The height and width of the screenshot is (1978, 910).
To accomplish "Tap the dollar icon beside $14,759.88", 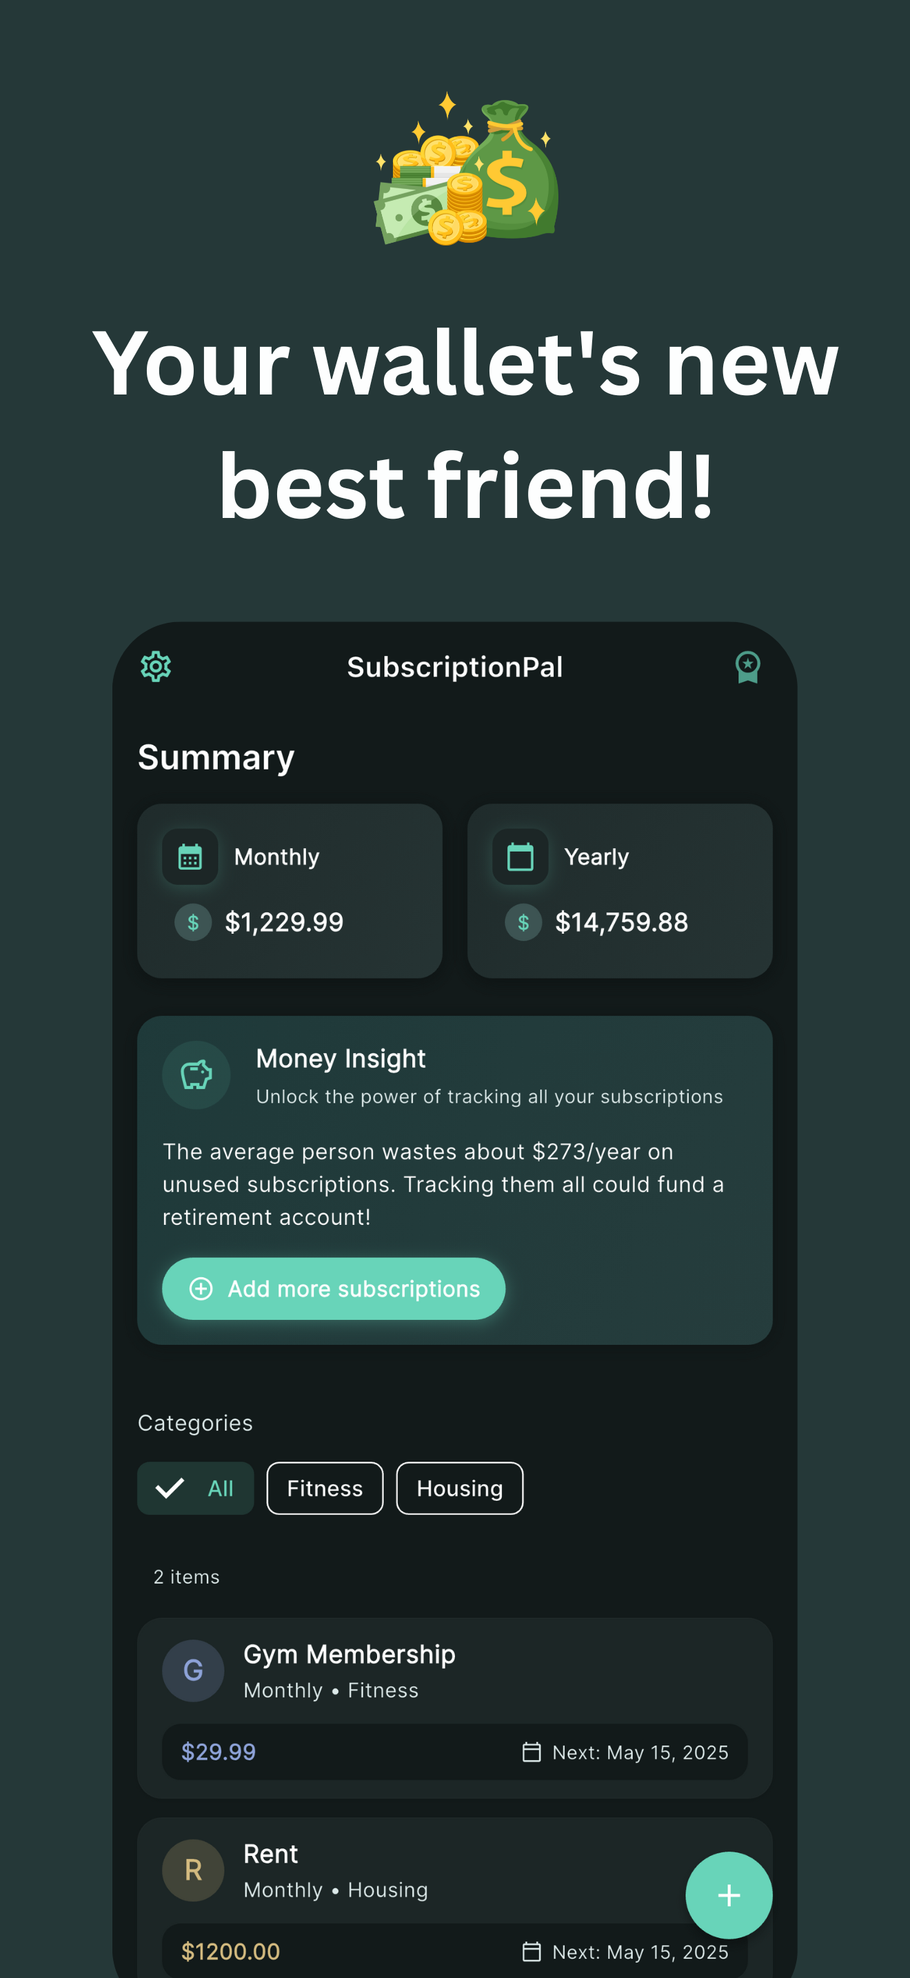I will click(523, 922).
